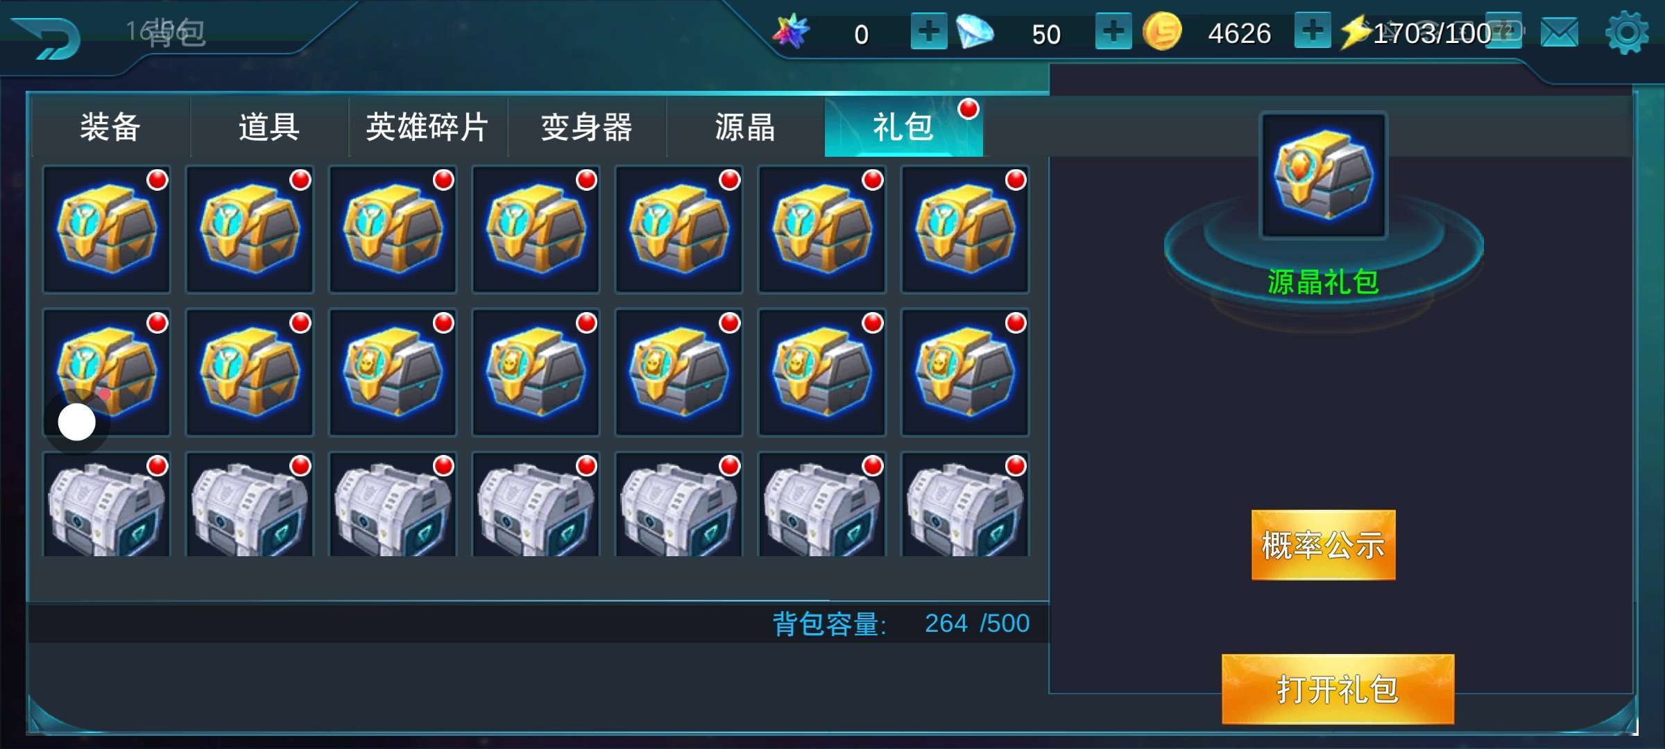Click the lightning energy icon
The height and width of the screenshot is (749, 1665).
1355,32
